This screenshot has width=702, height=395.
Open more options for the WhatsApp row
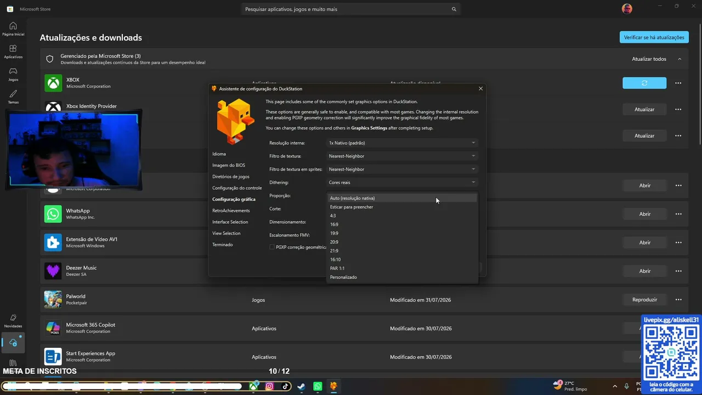(x=678, y=214)
